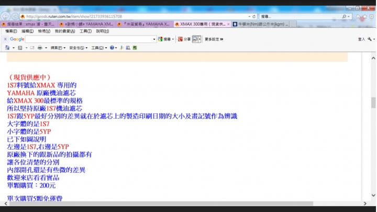Screen dimensions: 377x212
Task: Open the Home page icon
Action: [x=358, y=17]
